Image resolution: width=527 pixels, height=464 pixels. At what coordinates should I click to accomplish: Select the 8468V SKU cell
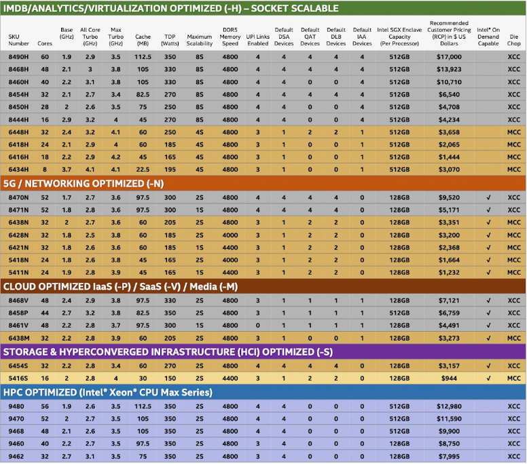coord(18,301)
